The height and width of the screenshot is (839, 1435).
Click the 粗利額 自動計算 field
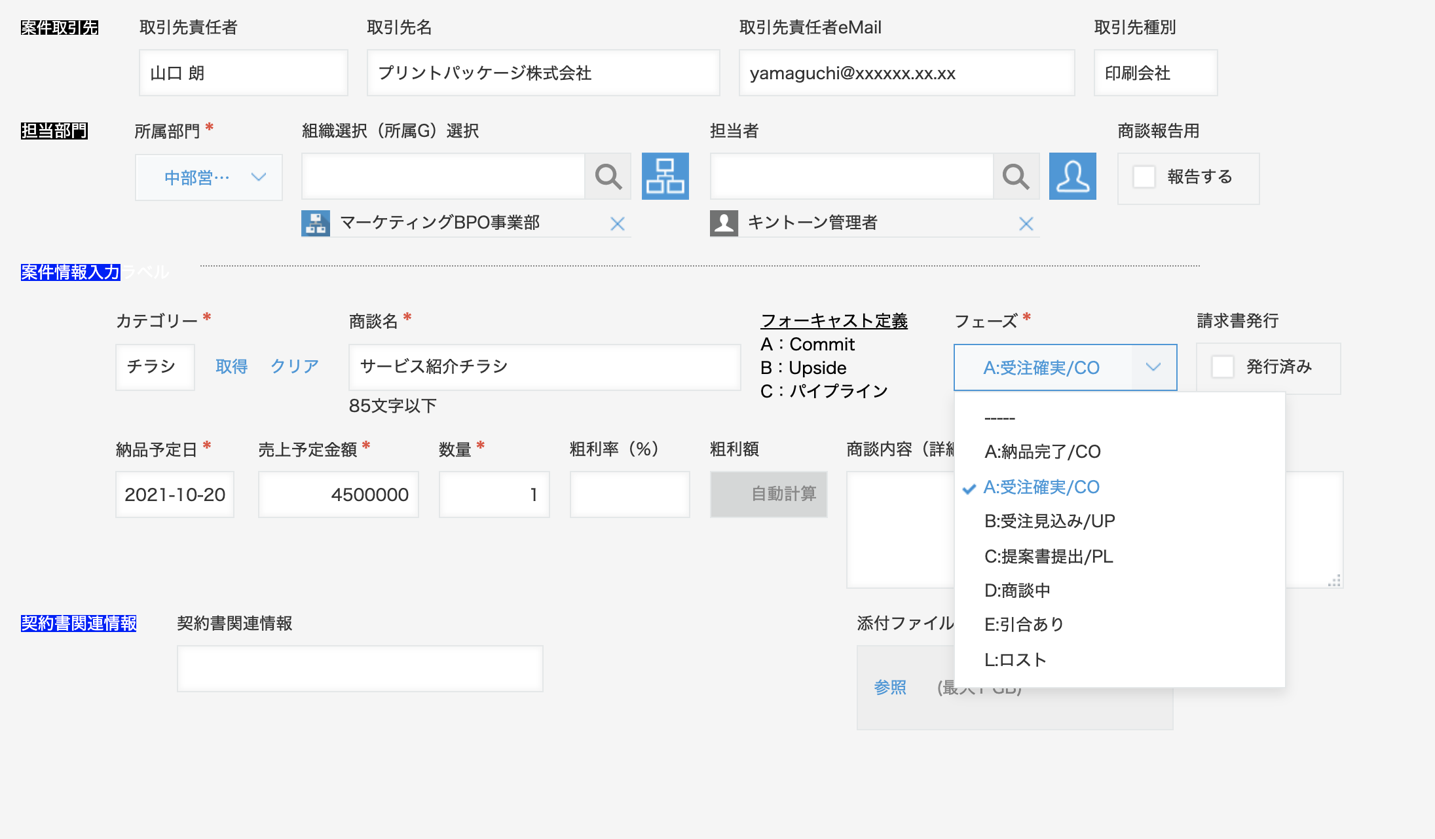769,494
